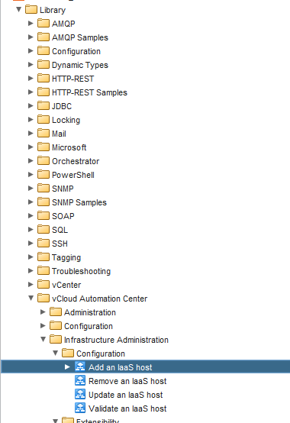Expand the Administration subfolder
Viewport: 290px width, 423px height.
click(x=43, y=312)
